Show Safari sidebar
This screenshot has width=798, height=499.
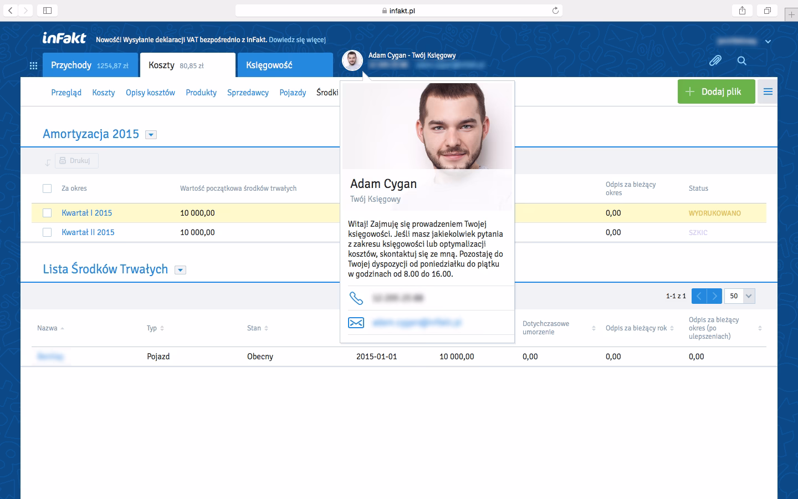(x=47, y=11)
